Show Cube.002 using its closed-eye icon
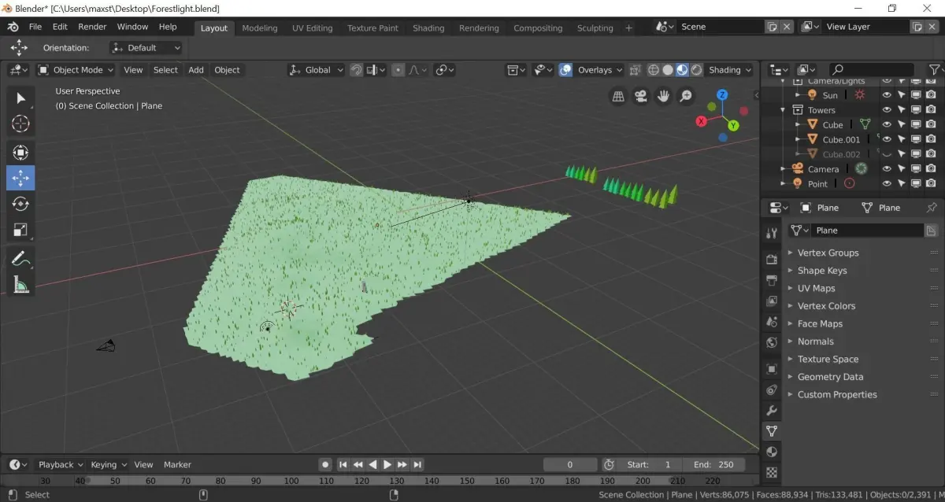 click(887, 154)
